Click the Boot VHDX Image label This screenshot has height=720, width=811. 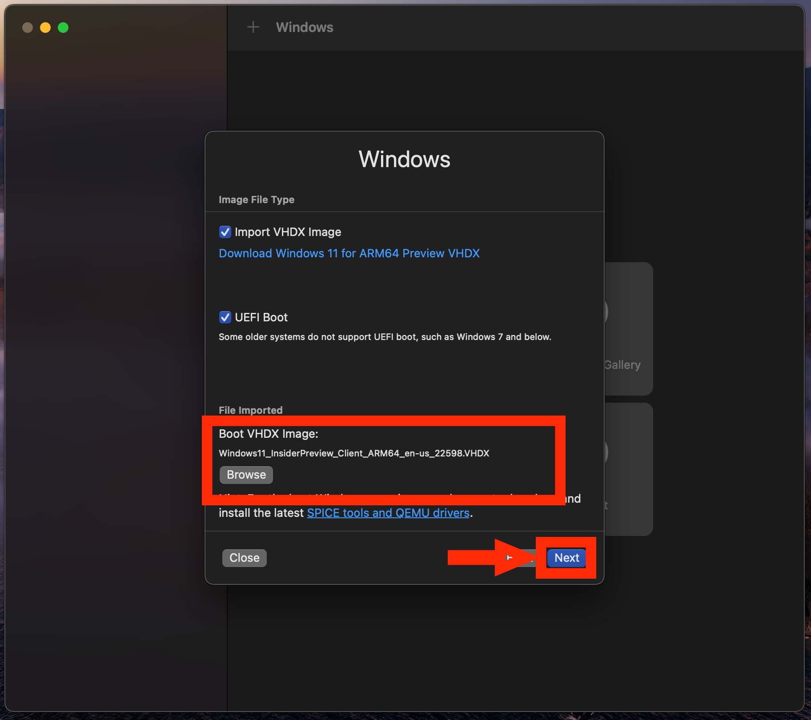[x=269, y=434]
